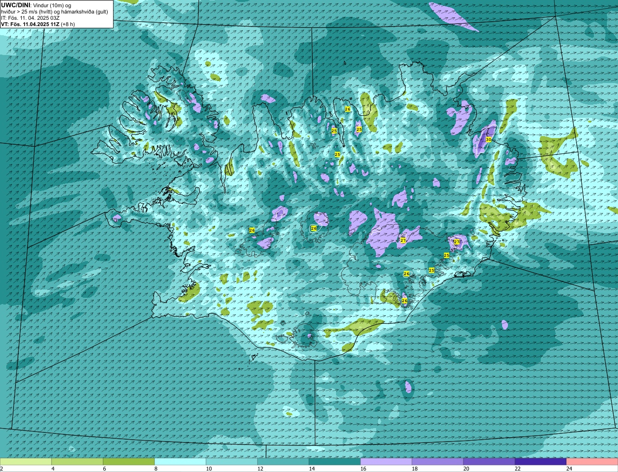The height and width of the screenshot is (472, 618).
Task: Click the colorbar tick label '8'
Action: point(156,469)
